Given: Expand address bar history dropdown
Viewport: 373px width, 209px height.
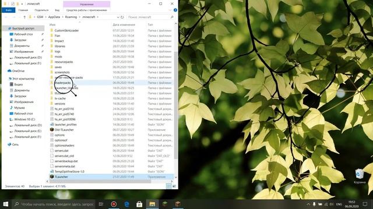Looking at the screenshot, I should point(118,17).
